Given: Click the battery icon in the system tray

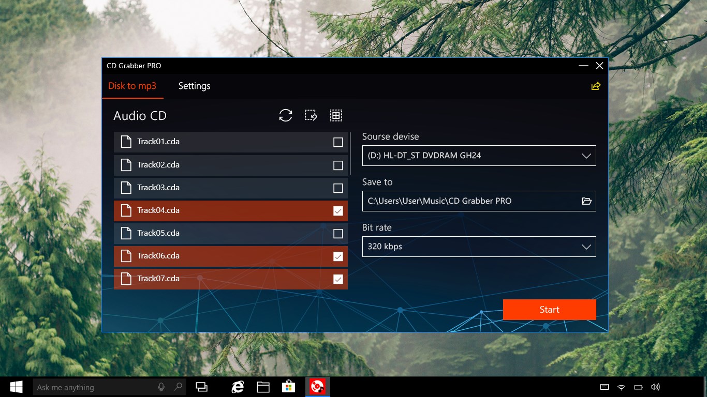Looking at the screenshot, I should point(638,387).
